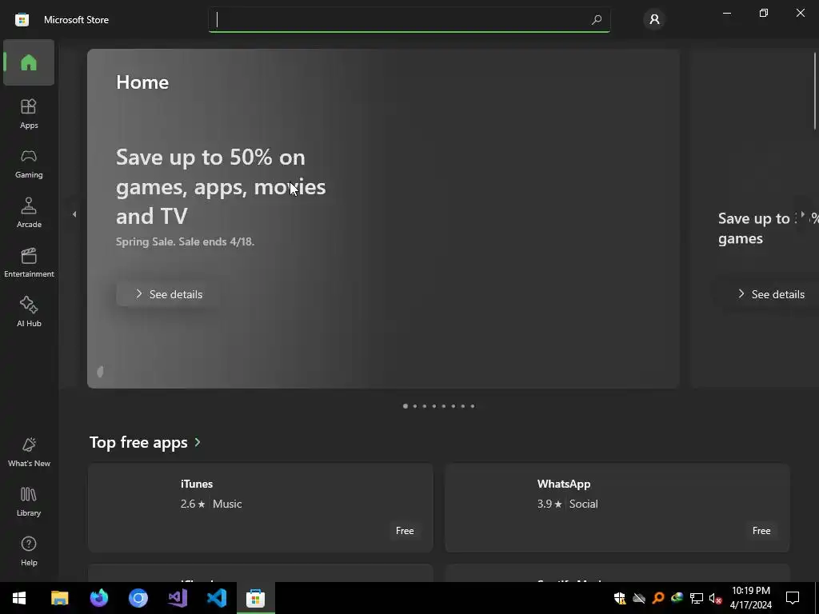Screen dimensions: 819x614
Task: Click See details on Spring Sale banner
Action: click(x=168, y=294)
